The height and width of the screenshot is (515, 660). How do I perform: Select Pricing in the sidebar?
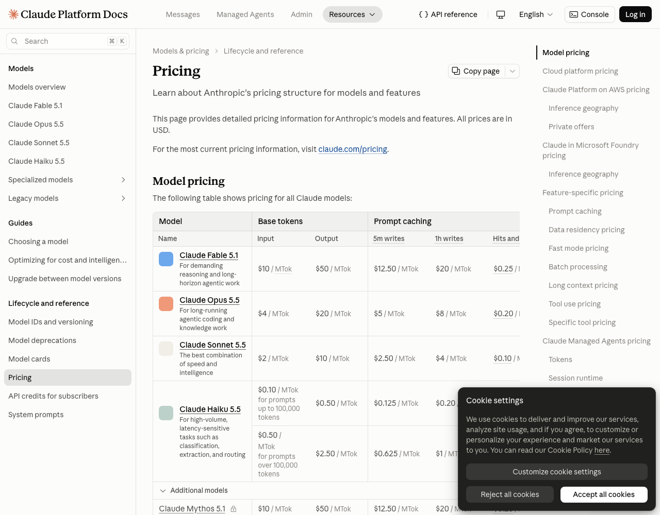click(68, 377)
